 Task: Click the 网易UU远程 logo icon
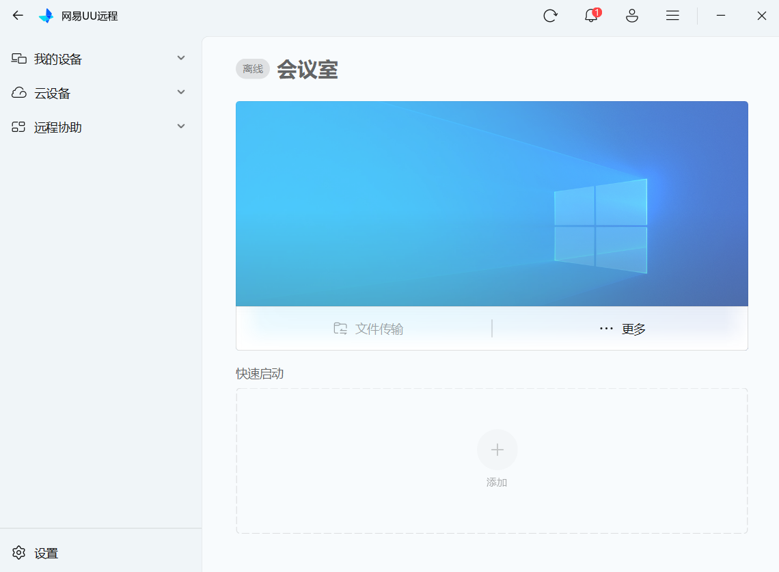pos(46,16)
